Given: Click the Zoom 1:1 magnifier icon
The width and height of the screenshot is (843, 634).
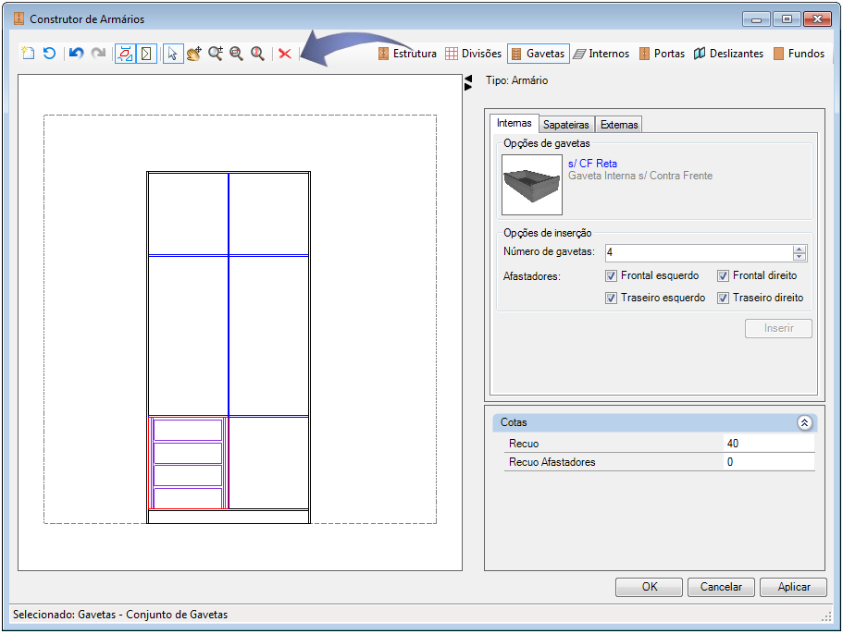Looking at the screenshot, I should coord(257,54).
